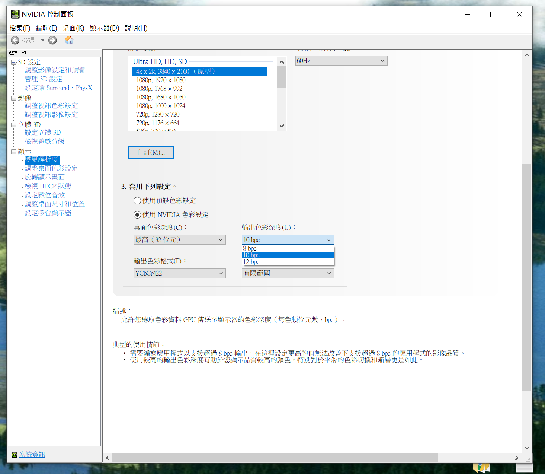Click main panel vertical scroll down arrow
This screenshot has height=474, width=545.
527,448
